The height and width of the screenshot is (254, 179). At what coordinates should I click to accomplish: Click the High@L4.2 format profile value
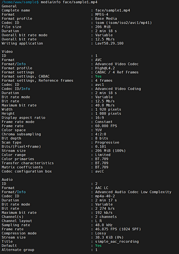(x=105, y=68)
